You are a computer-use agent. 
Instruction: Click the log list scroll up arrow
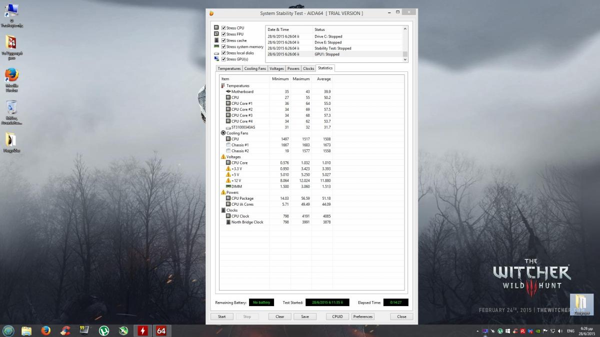click(x=405, y=29)
